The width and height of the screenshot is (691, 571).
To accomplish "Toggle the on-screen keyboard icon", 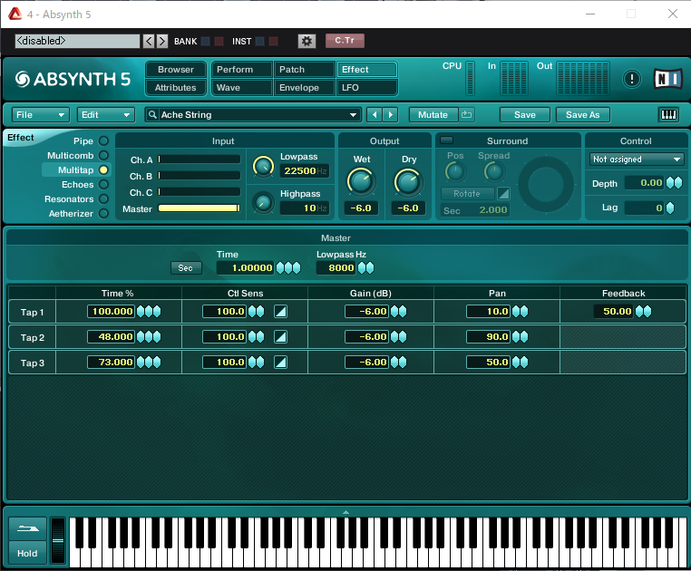I will click(668, 114).
